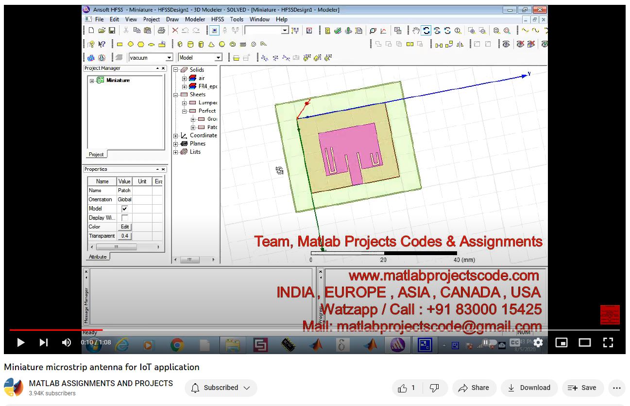The image size is (630, 406).
Task: Mute the video volume
Action: [x=67, y=343]
